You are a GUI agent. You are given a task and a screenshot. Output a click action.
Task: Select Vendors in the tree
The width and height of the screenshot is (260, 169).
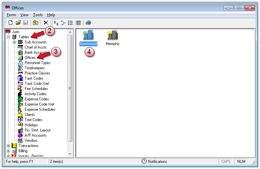click(31, 141)
